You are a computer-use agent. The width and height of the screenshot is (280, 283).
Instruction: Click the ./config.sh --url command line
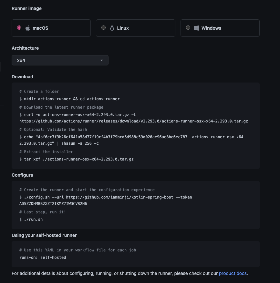tap(106, 197)
